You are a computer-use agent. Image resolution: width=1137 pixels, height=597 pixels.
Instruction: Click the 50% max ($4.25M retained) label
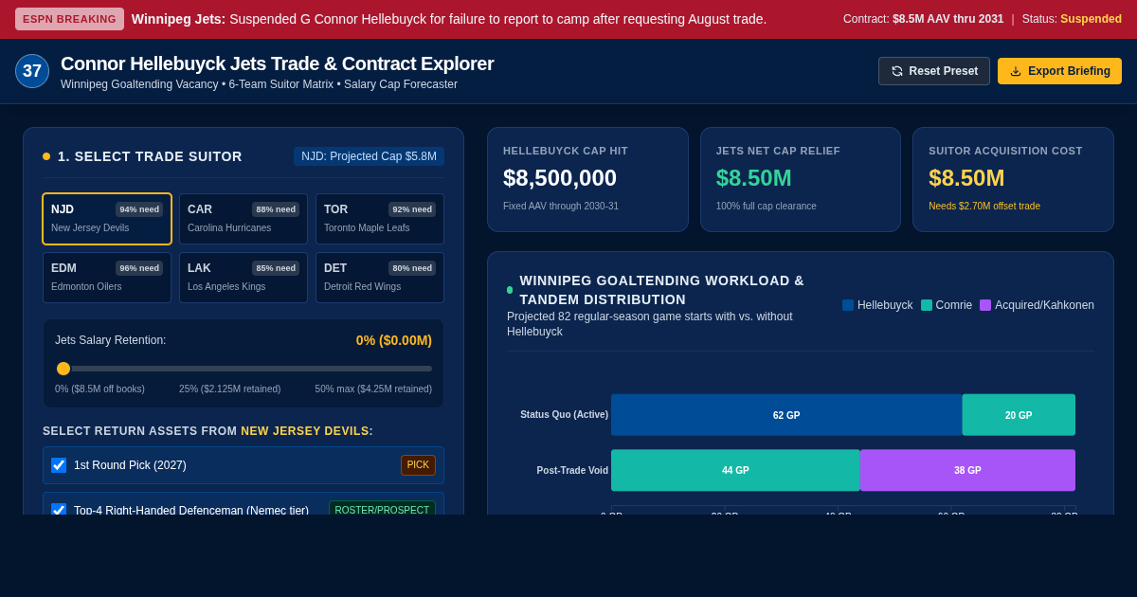pos(373,389)
